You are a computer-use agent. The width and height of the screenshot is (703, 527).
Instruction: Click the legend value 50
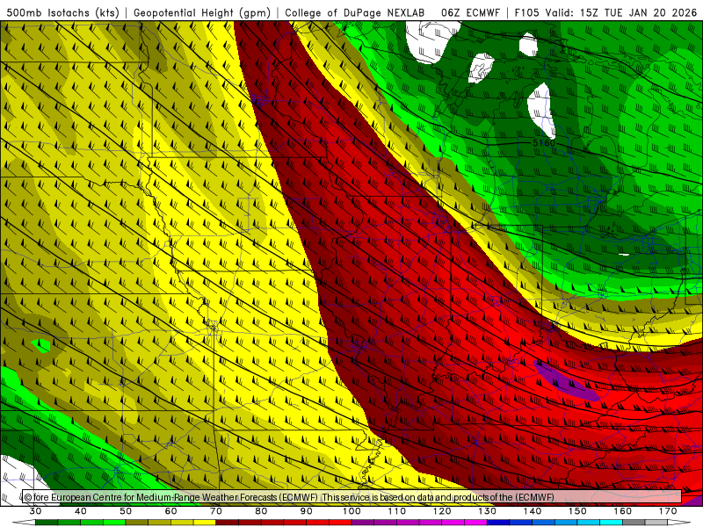[x=126, y=511]
